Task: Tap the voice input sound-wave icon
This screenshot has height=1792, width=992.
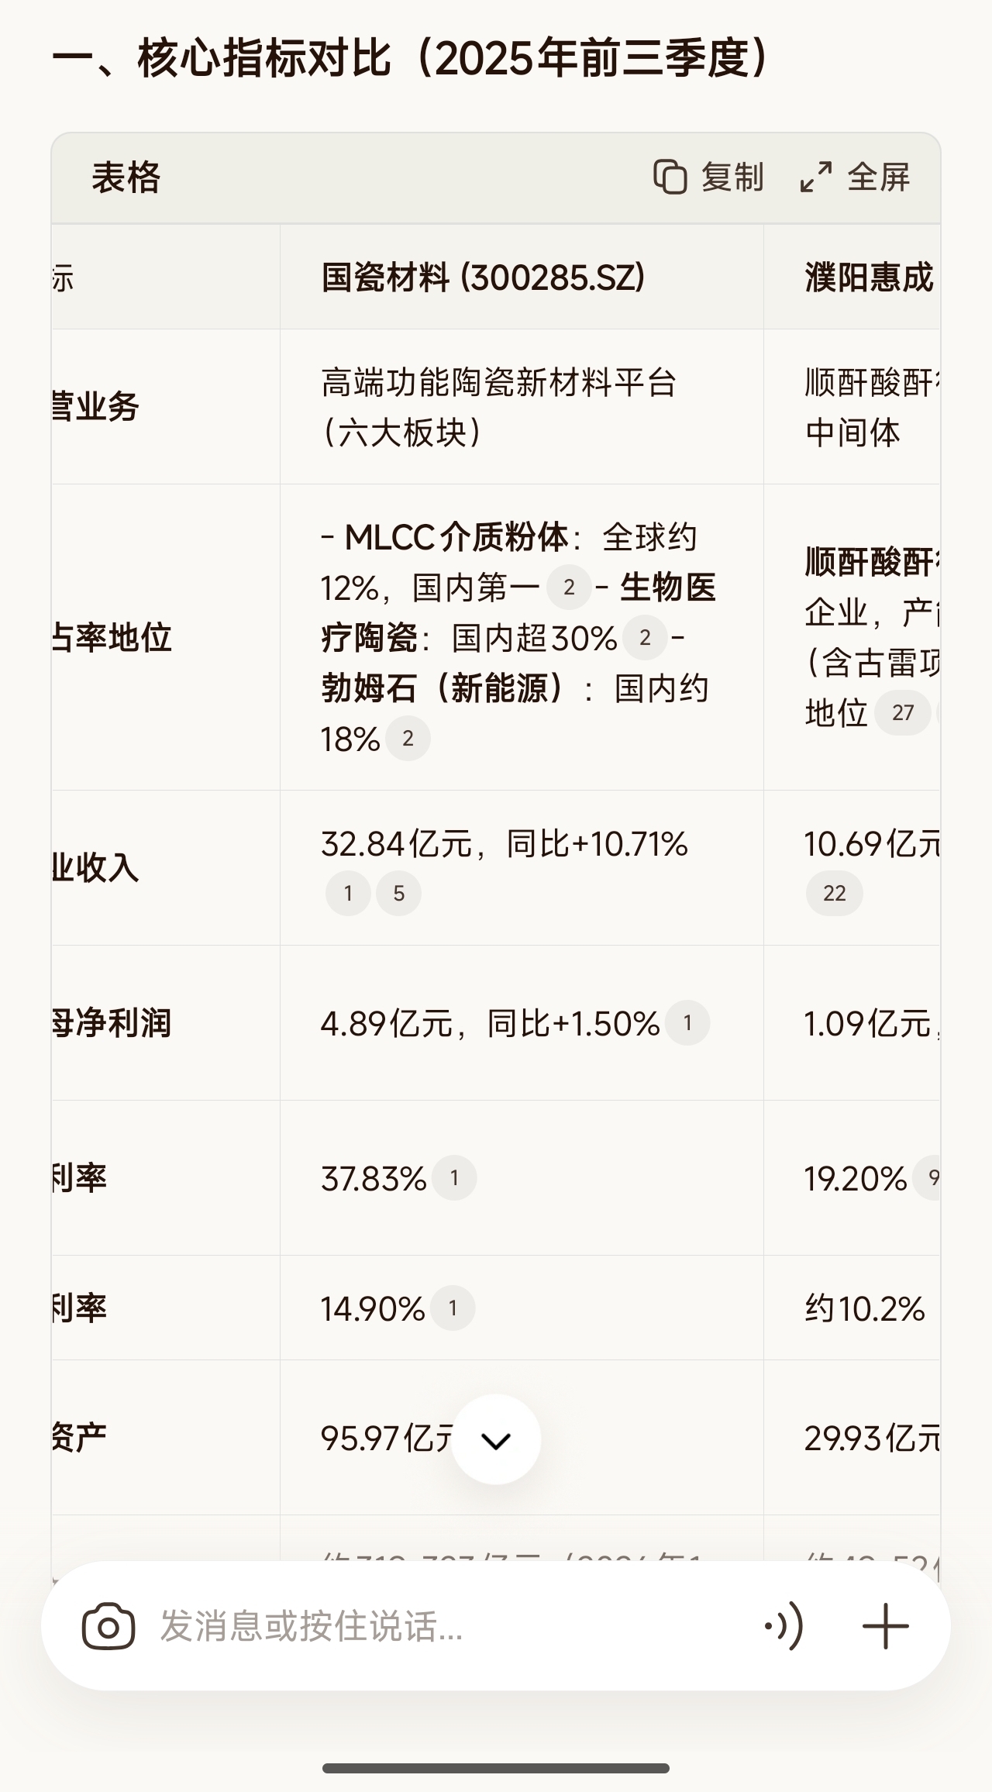Action: tap(784, 1626)
